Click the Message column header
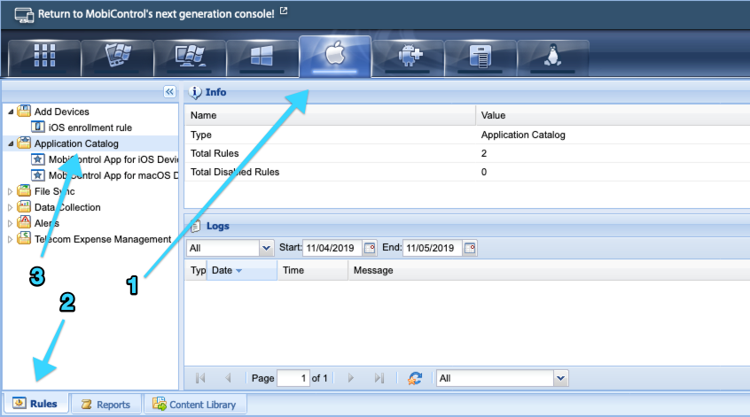Viewport: 750px width, 417px height. coord(549,270)
